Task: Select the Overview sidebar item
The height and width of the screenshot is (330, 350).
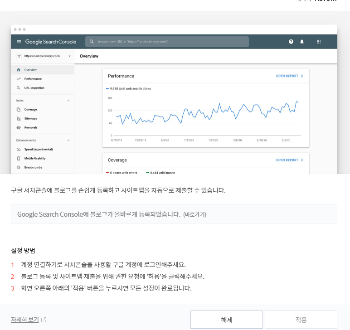Action: (43, 70)
